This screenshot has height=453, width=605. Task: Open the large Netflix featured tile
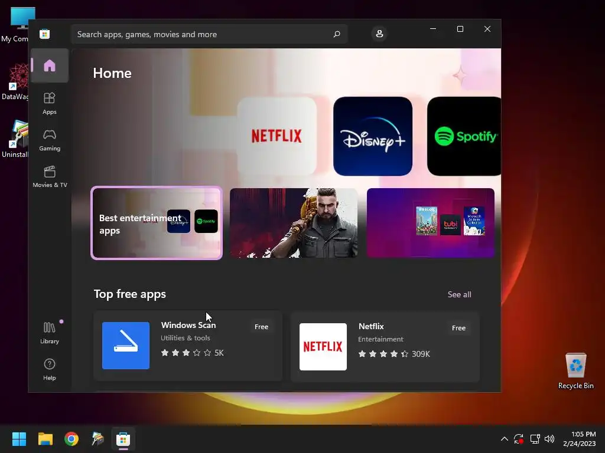tap(277, 136)
